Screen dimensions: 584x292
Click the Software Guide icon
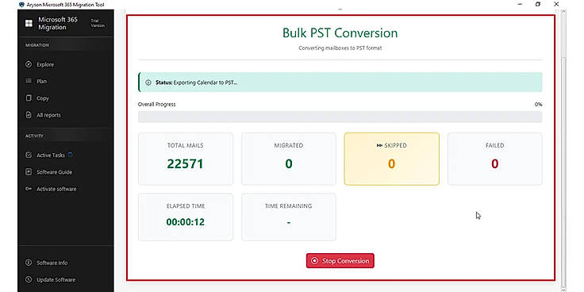pyautogui.click(x=29, y=171)
